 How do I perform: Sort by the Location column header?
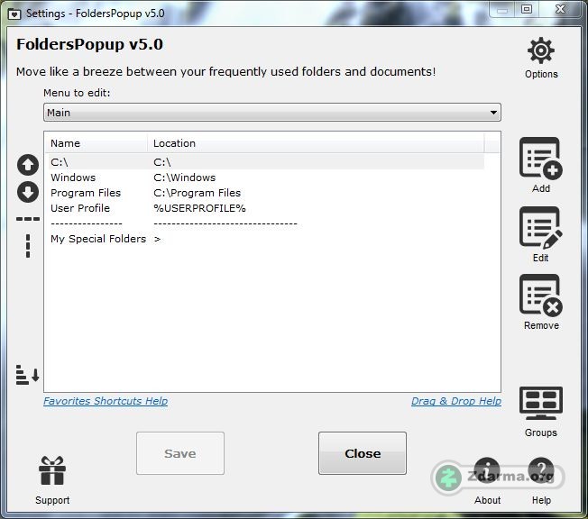pyautogui.click(x=316, y=143)
